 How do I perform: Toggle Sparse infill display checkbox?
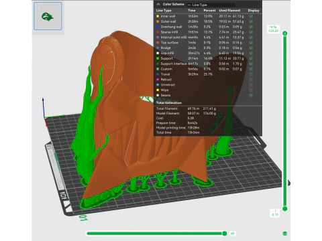[x=251, y=32]
